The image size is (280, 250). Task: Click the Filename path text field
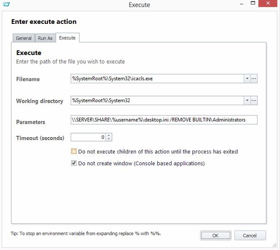point(157,79)
